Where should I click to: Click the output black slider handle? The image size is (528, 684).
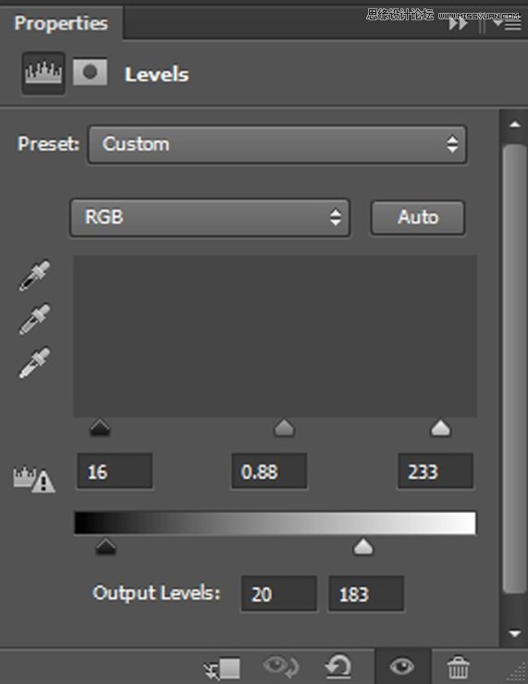(x=105, y=546)
